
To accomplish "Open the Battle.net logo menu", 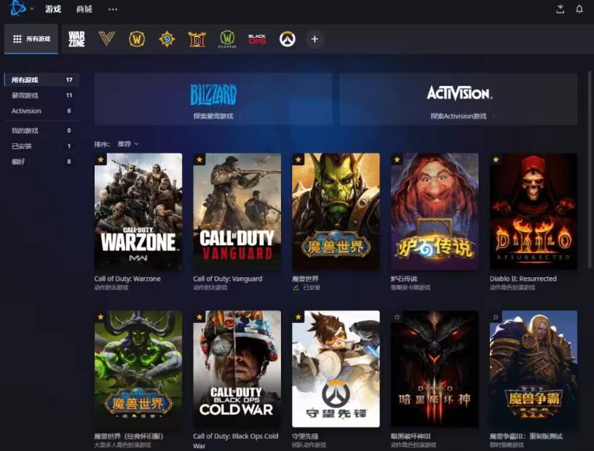I will tap(17, 7).
